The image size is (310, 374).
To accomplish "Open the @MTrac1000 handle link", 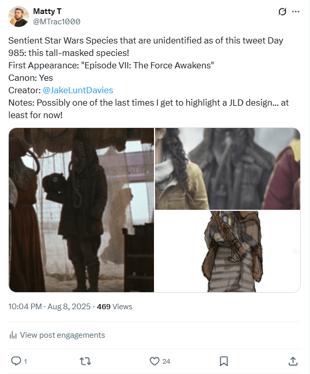I will pos(57,21).
